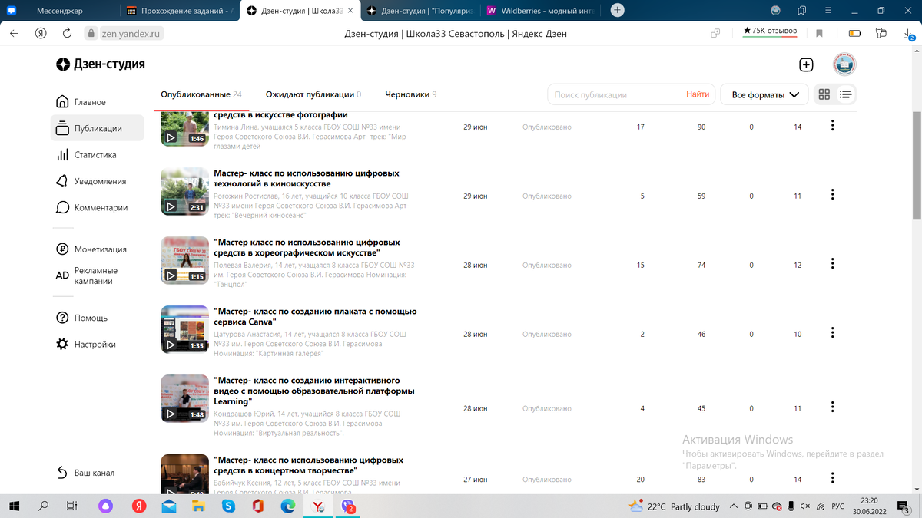Open options menu for the фотографии video row
Image resolution: width=922 pixels, height=518 pixels.
(x=833, y=126)
